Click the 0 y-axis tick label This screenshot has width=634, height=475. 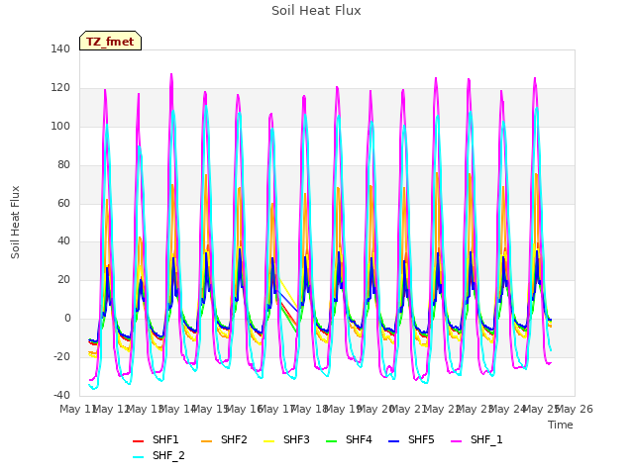click(x=67, y=319)
